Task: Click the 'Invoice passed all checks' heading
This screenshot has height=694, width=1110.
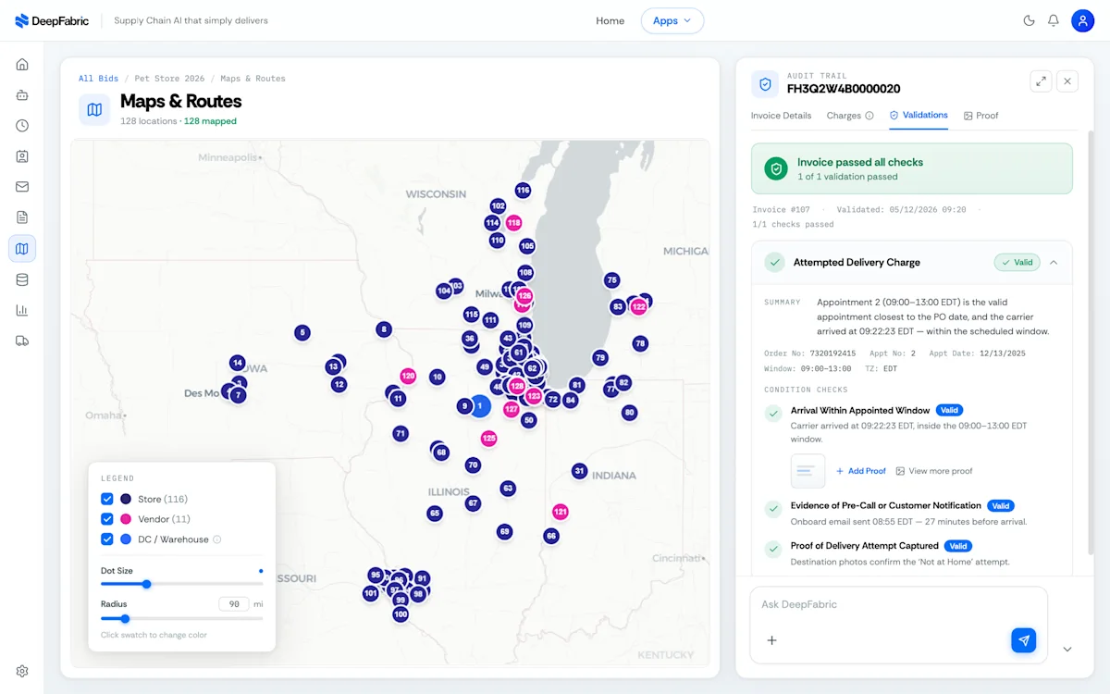Action: [x=860, y=162]
